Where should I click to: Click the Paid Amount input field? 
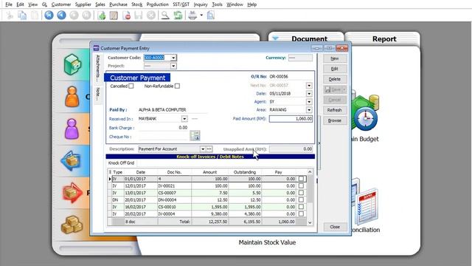(x=291, y=119)
